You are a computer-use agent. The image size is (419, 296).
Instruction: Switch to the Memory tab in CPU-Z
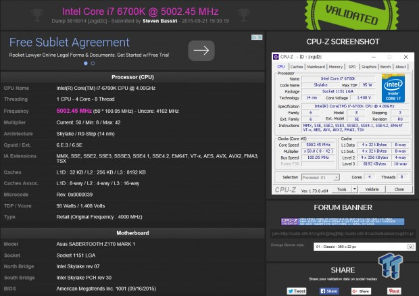click(335, 67)
